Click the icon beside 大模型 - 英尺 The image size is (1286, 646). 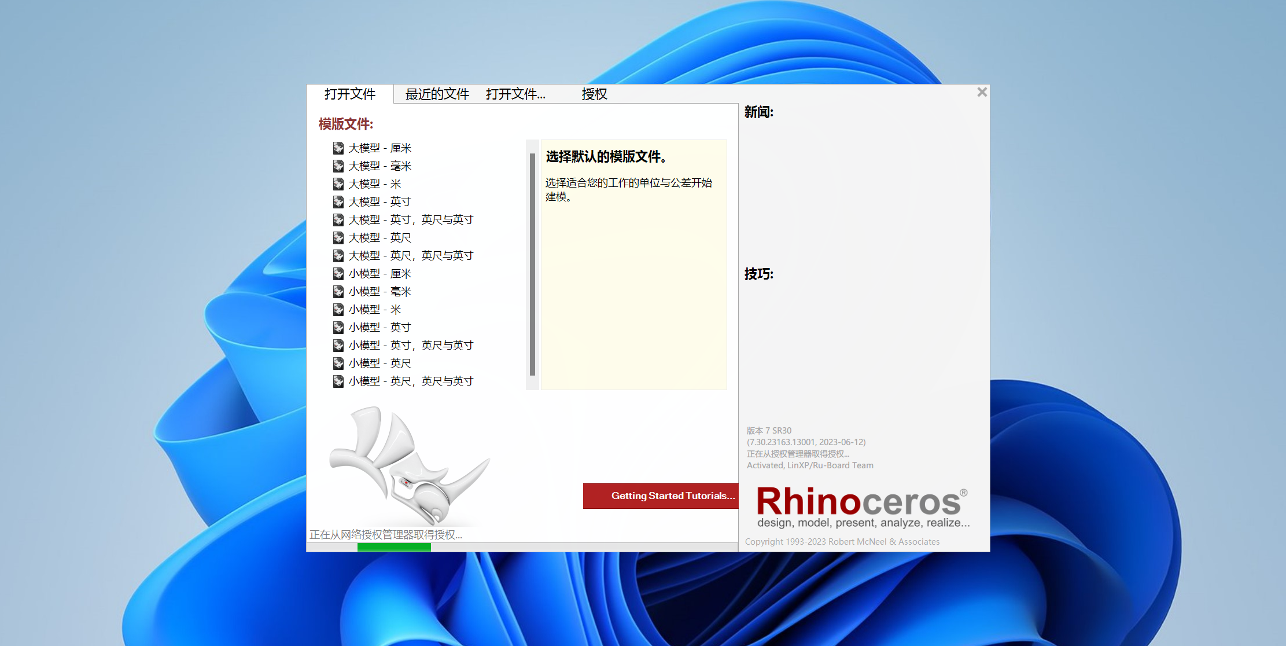click(338, 238)
